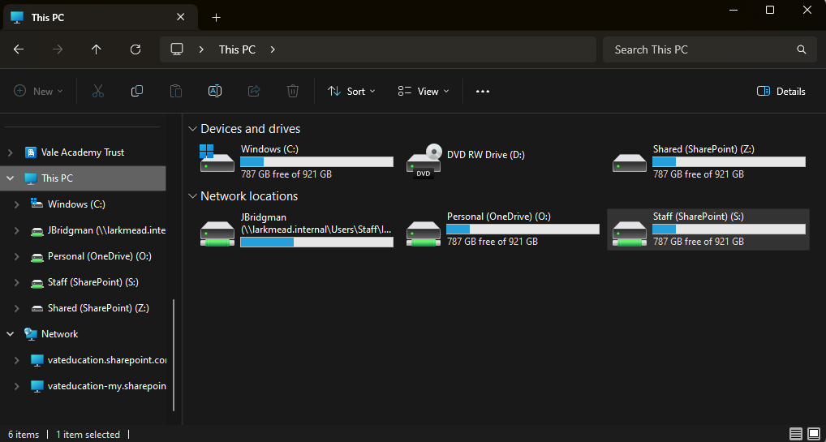Click the 'Devices and drives' heading text
This screenshot has height=442, width=826.
click(x=250, y=128)
